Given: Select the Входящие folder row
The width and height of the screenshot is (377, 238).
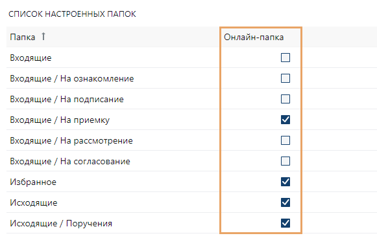Looking at the screenshot, I should [x=191, y=58].
